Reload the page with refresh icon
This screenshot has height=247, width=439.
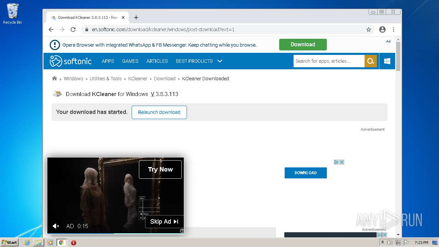click(x=73, y=30)
